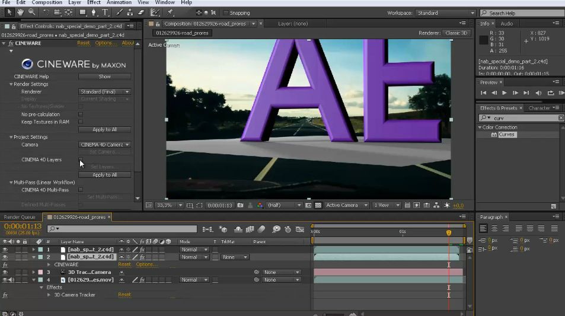Select the Zoom magnifier tool

(x=31, y=12)
